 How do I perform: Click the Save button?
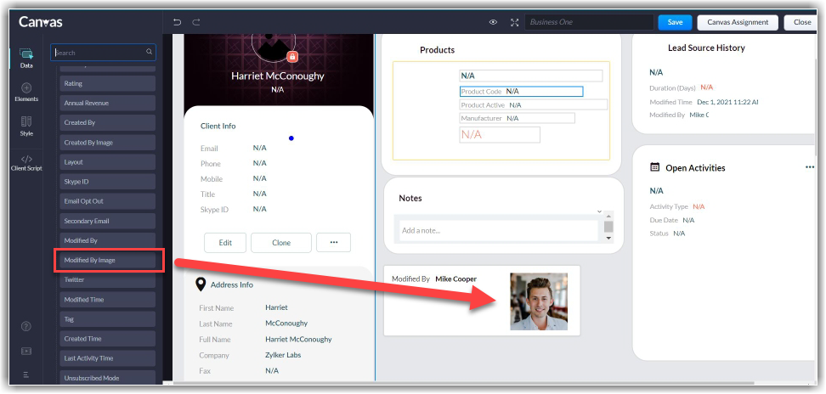(674, 22)
